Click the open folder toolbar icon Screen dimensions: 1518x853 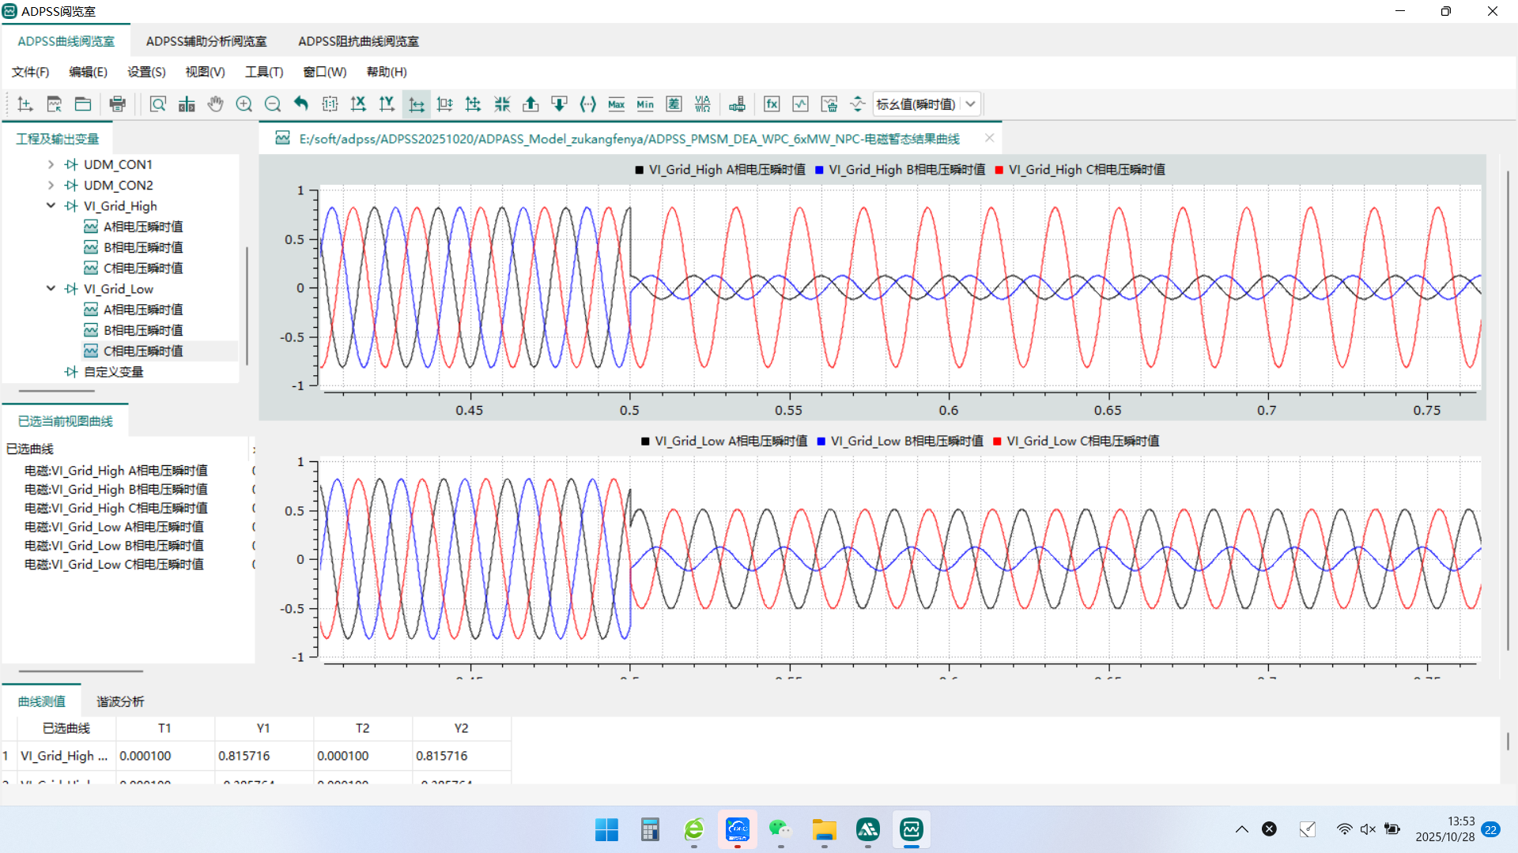[83, 104]
